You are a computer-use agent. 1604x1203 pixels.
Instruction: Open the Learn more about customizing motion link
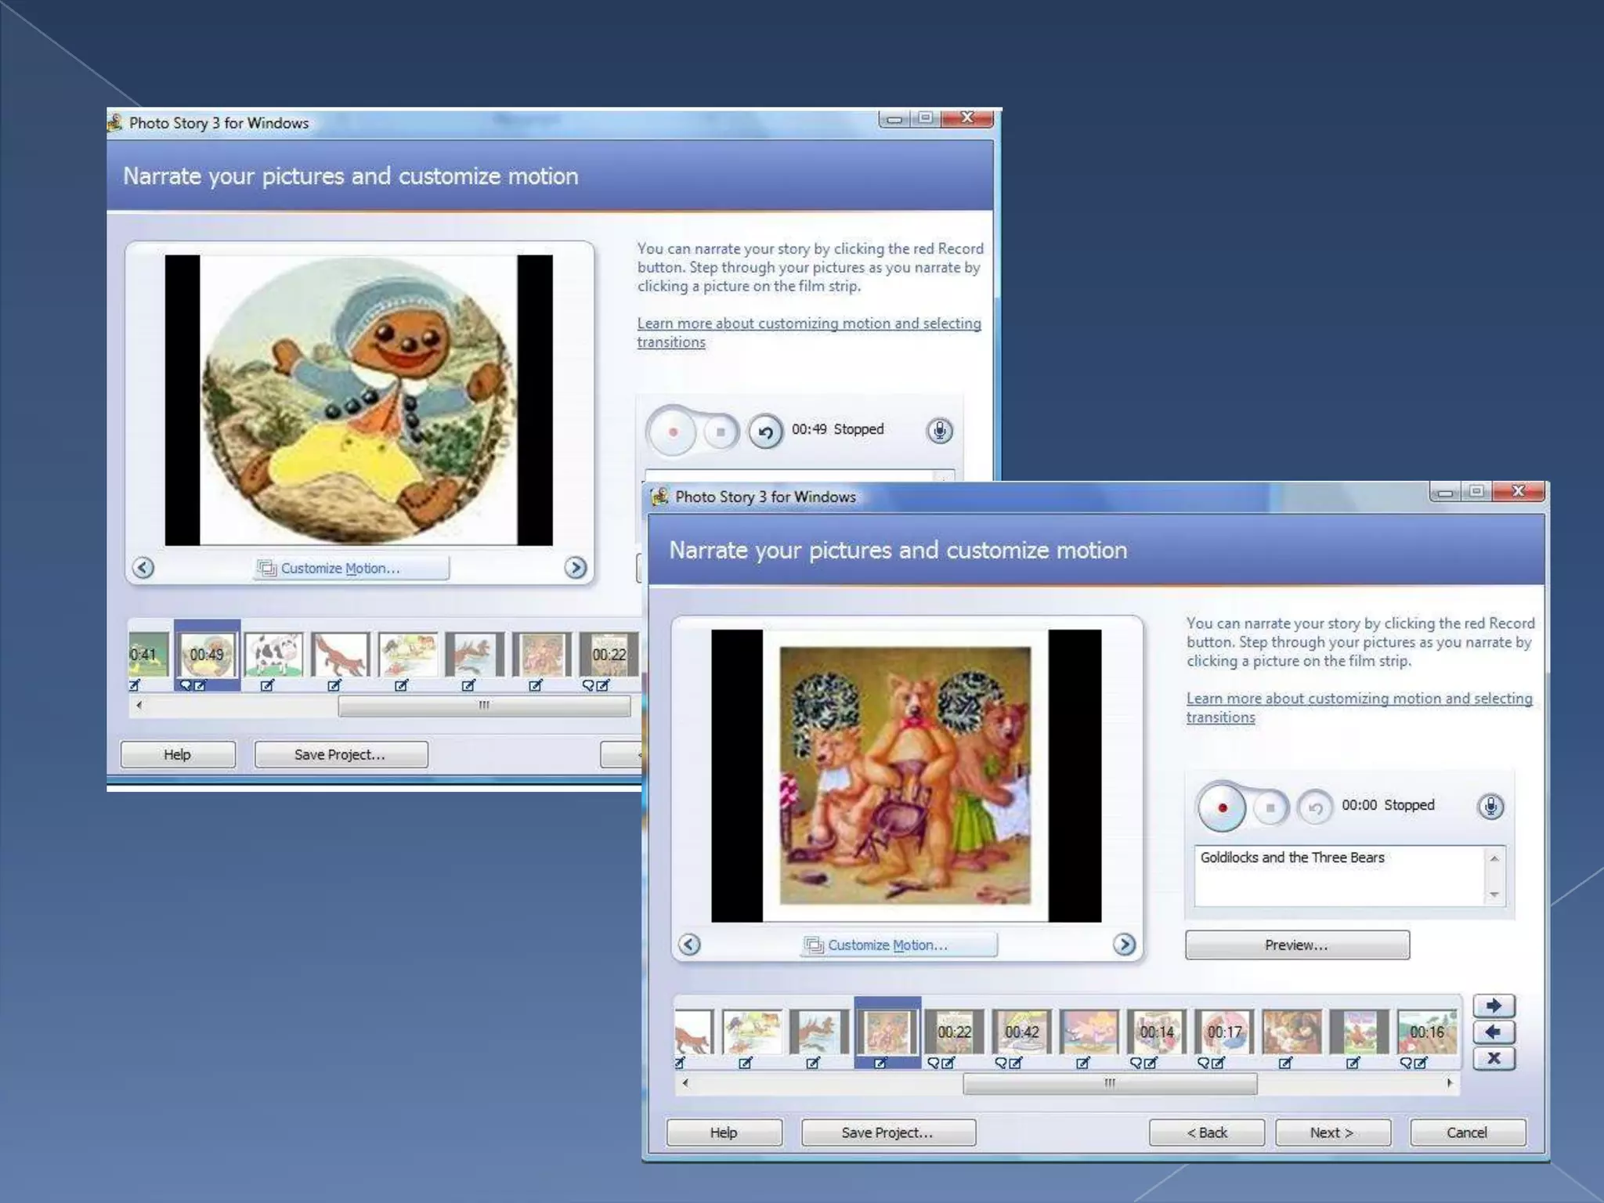pyautogui.click(x=1358, y=699)
